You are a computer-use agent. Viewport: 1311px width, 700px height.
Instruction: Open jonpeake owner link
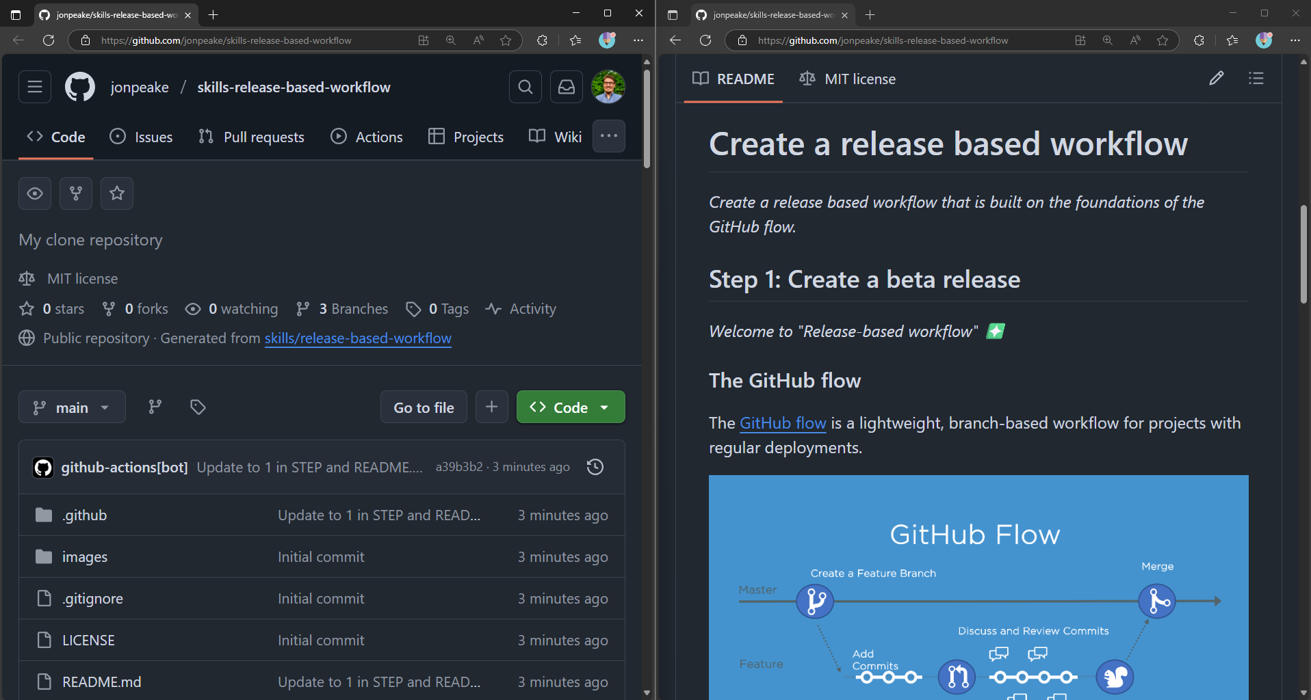point(140,87)
